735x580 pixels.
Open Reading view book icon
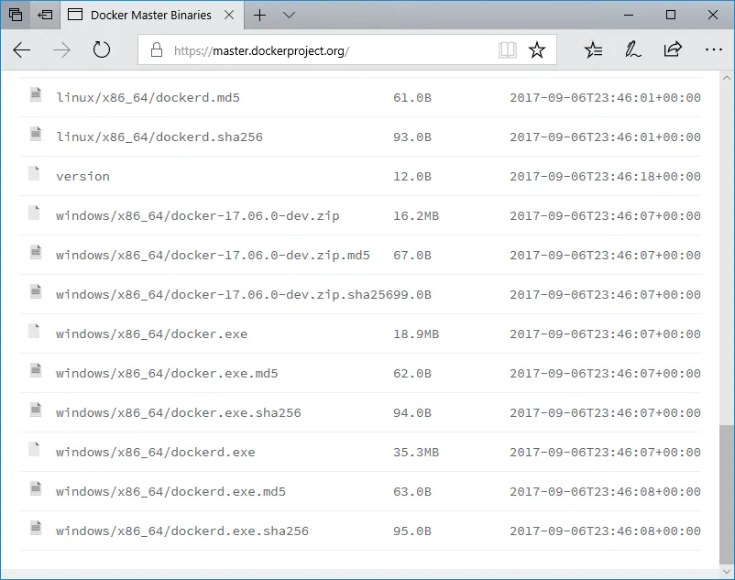(508, 50)
